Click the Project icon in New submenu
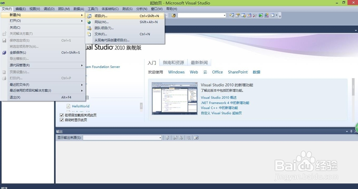Image resolution: width=358 pixels, height=189 pixels. tap(89, 16)
